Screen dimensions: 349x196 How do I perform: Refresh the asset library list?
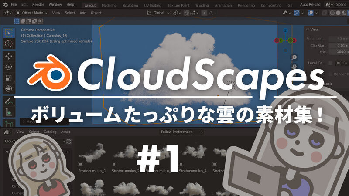click(x=69, y=141)
